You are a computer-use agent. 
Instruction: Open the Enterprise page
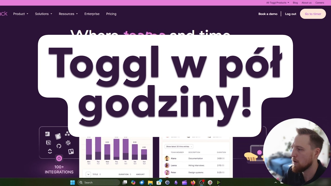pyautogui.click(x=92, y=14)
